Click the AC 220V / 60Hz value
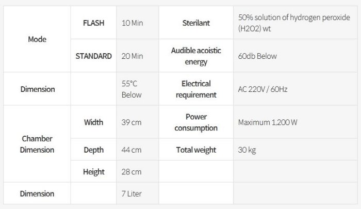361x209 pixels. (x=262, y=89)
